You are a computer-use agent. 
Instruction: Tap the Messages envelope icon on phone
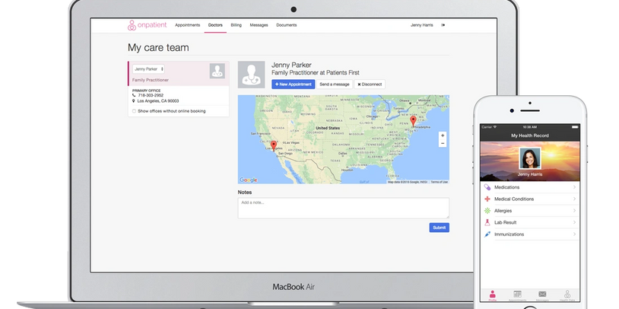[542, 295]
